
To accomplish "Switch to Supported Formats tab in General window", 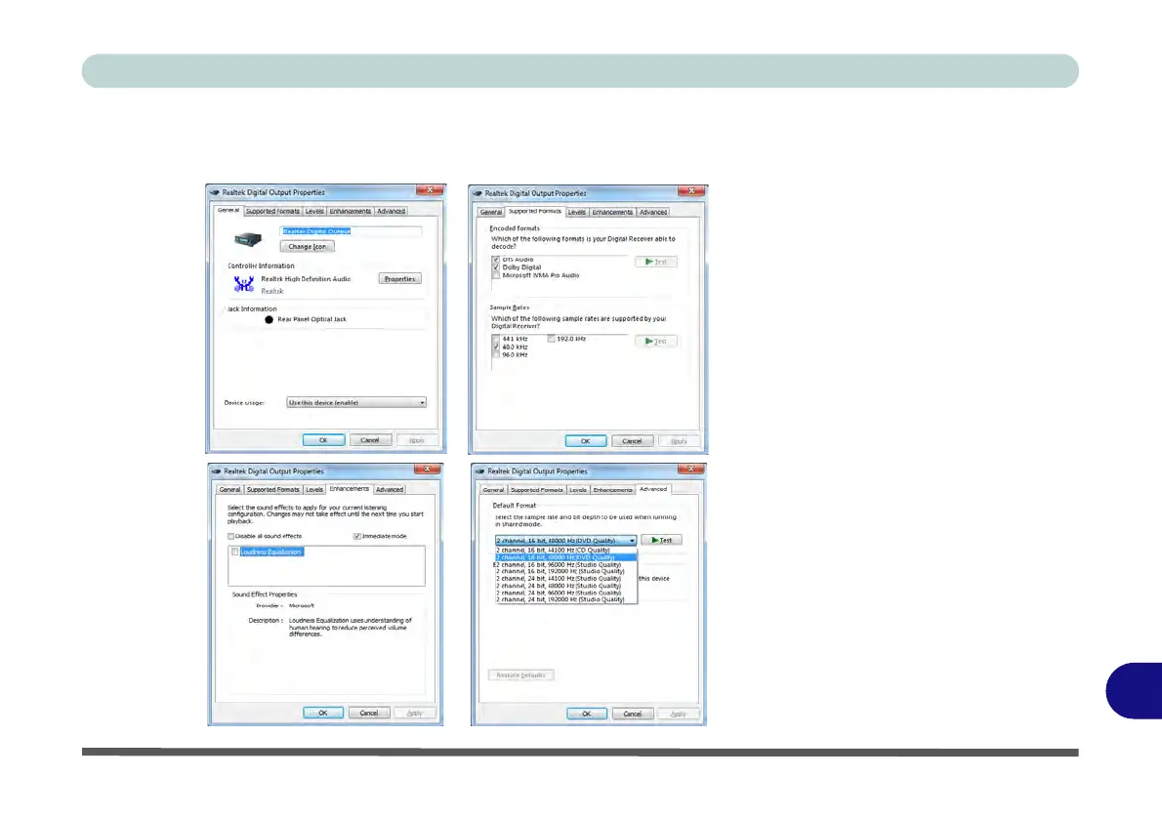I will tap(272, 211).
